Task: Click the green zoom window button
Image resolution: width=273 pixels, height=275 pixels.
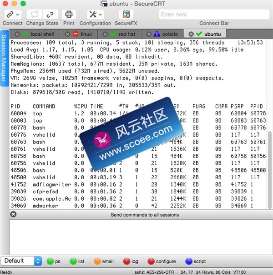Action: coord(23,4)
